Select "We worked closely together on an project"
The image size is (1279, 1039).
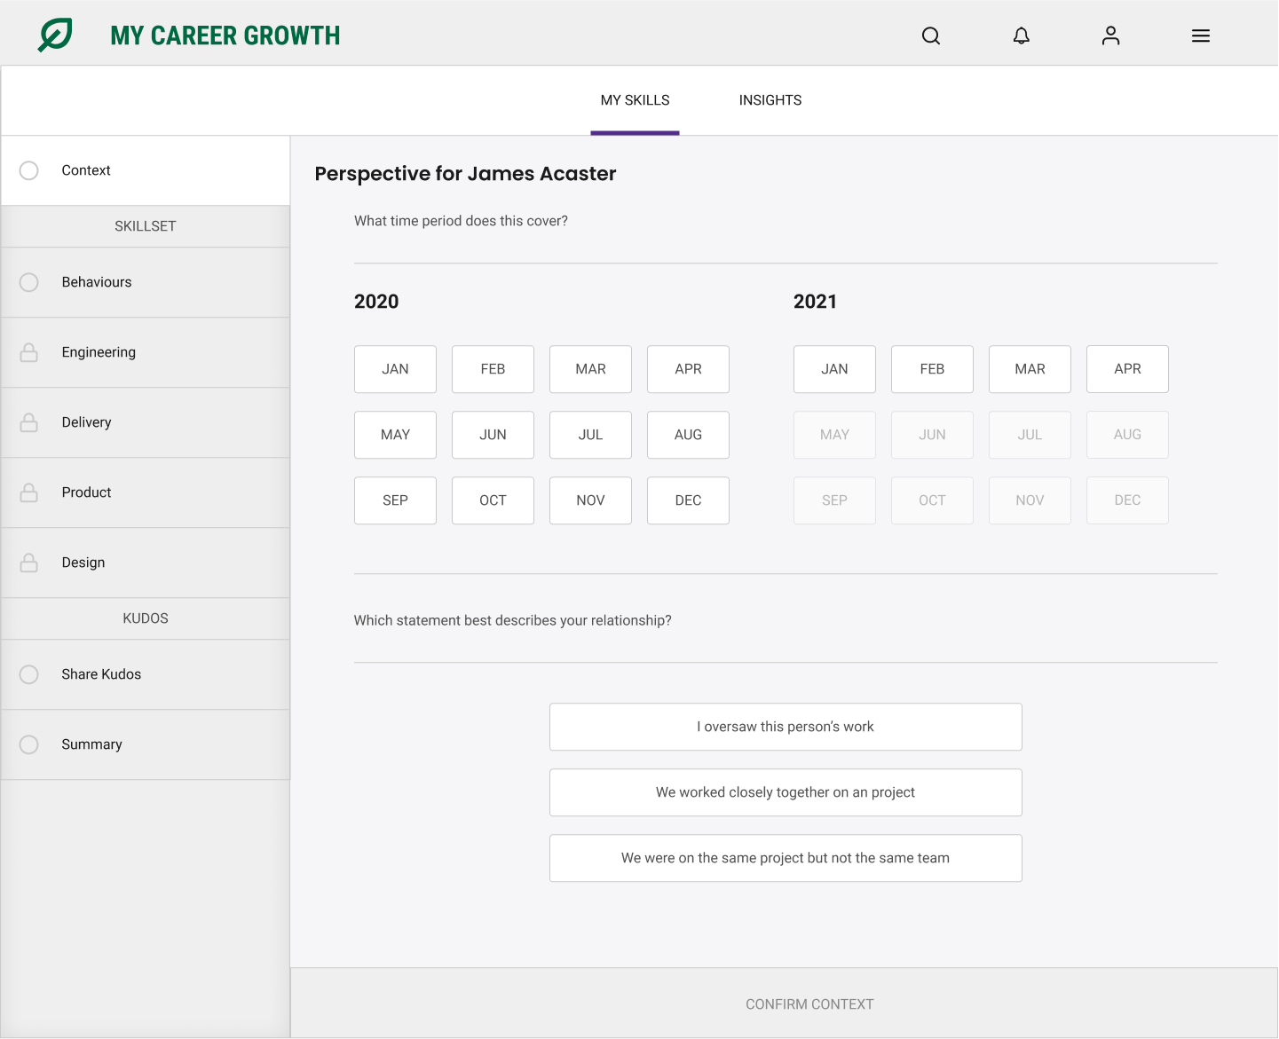786,792
